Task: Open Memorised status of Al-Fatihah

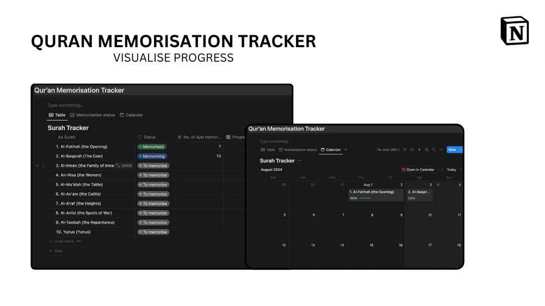Action: (152, 147)
